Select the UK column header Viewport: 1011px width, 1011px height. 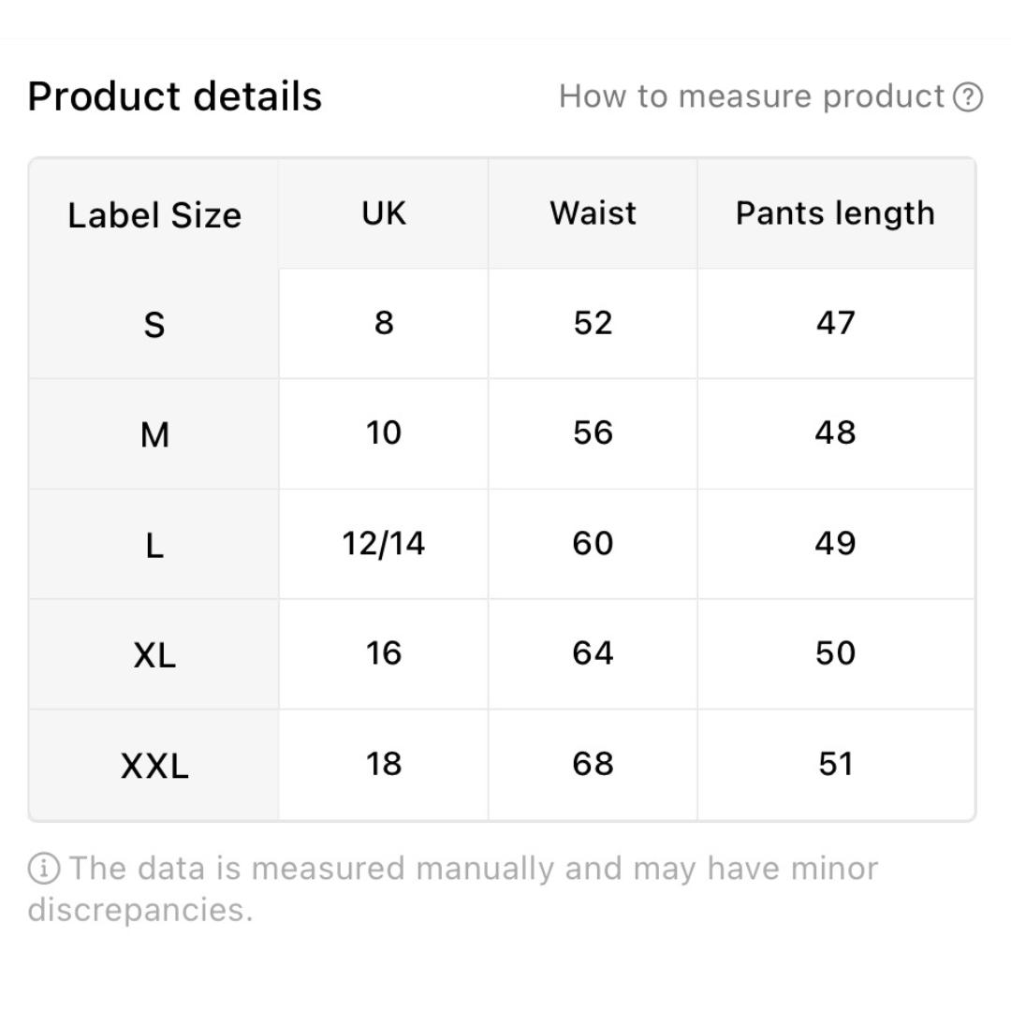[x=384, y=213]
